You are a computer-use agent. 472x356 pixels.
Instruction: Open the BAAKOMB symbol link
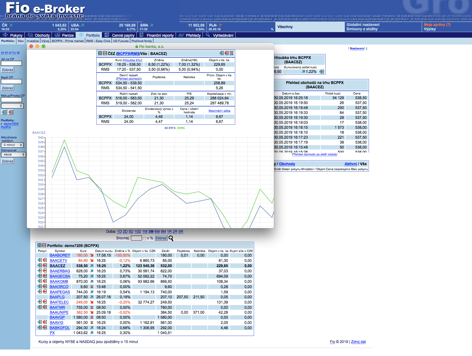59,281
